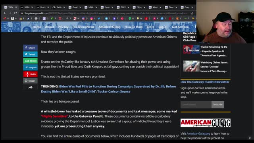This screenshot has width=254, height=143.
Task: Close the CB Twitt... tab
Action: pyautogui.click(x=64, y=7)
